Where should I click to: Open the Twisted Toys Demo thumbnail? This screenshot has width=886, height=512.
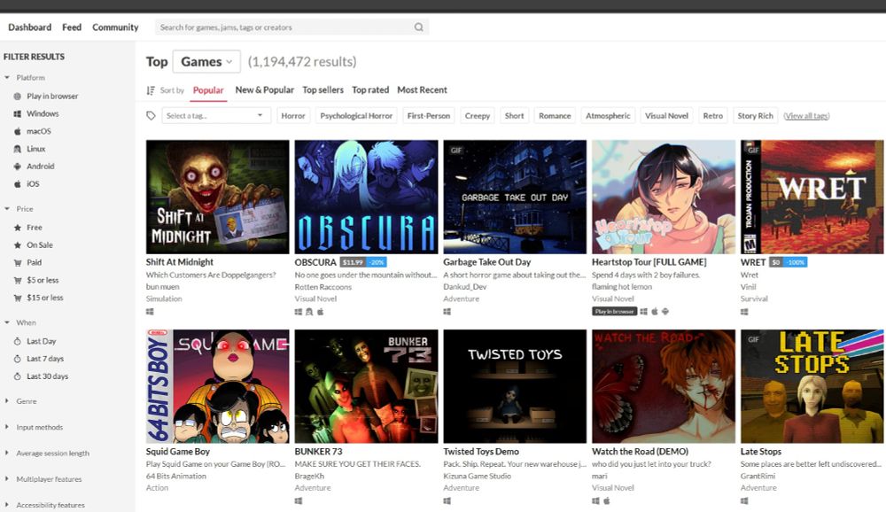pyautogui.click(x=515, y=386)
